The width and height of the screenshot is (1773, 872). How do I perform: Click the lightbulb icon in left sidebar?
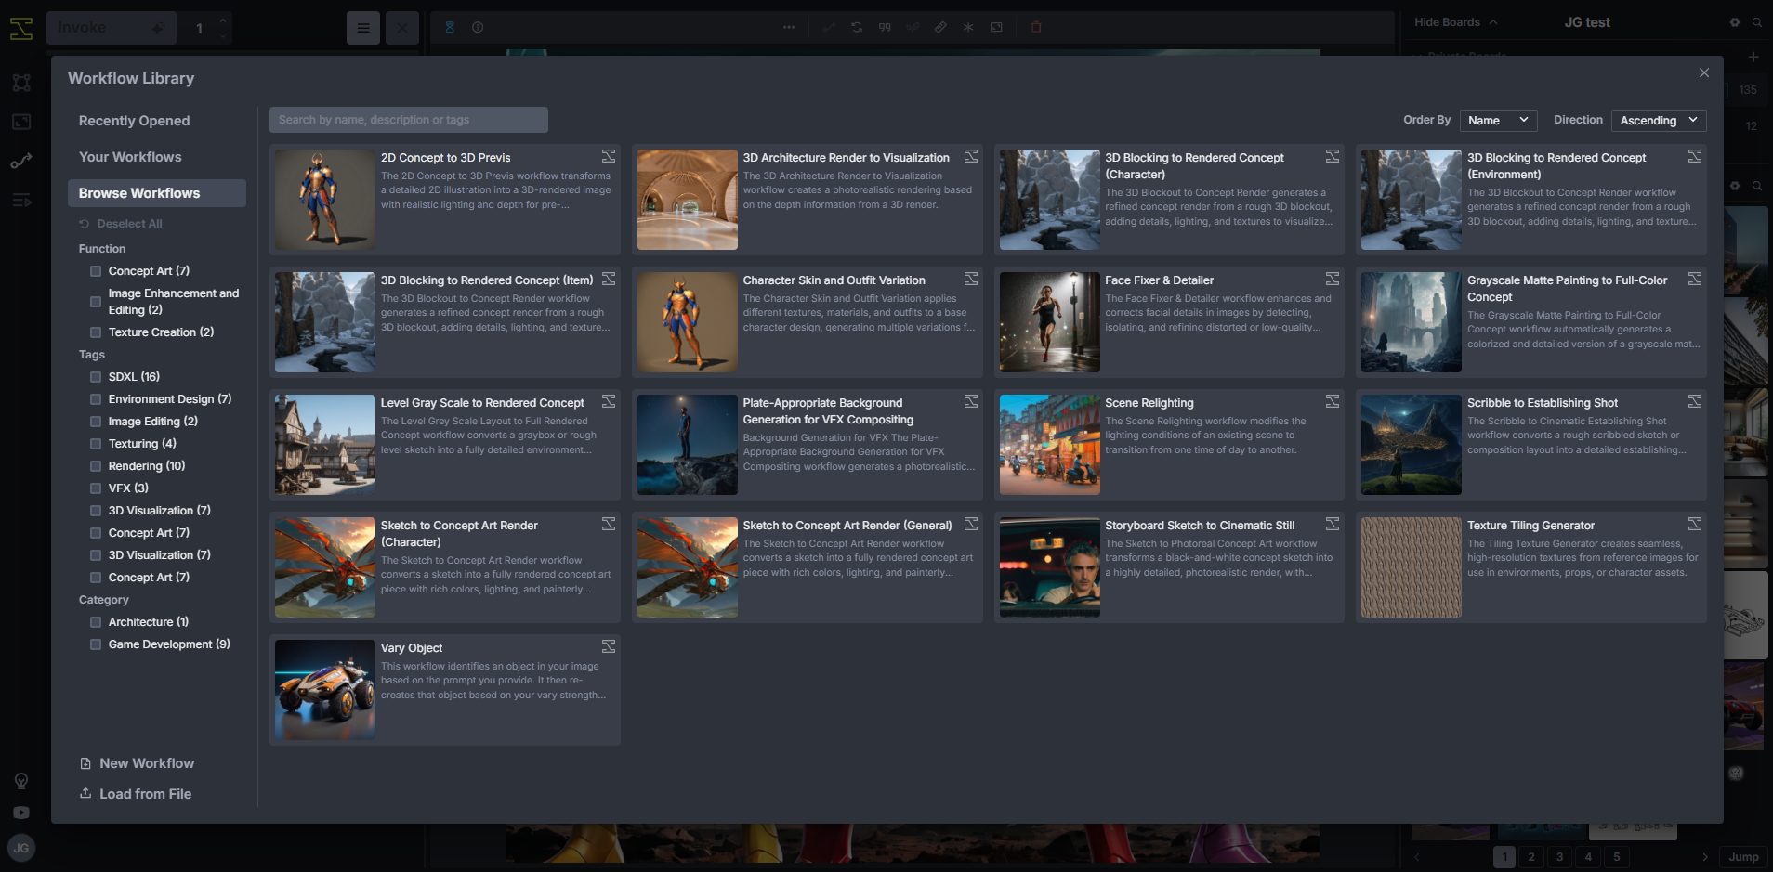(x=21, y=780)
